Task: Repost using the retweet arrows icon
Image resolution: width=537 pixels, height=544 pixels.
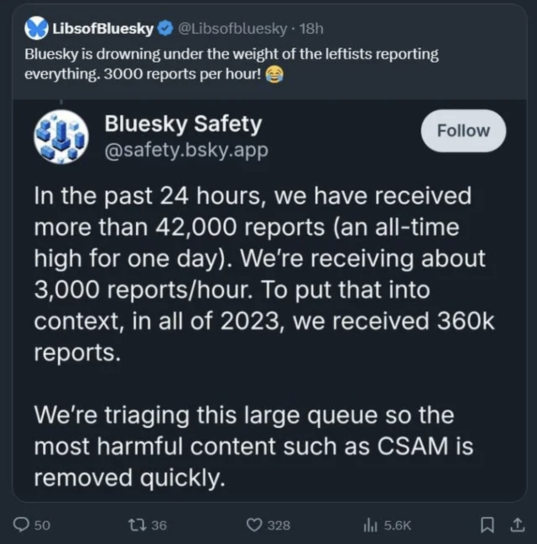Action: (x=137, y=525)
